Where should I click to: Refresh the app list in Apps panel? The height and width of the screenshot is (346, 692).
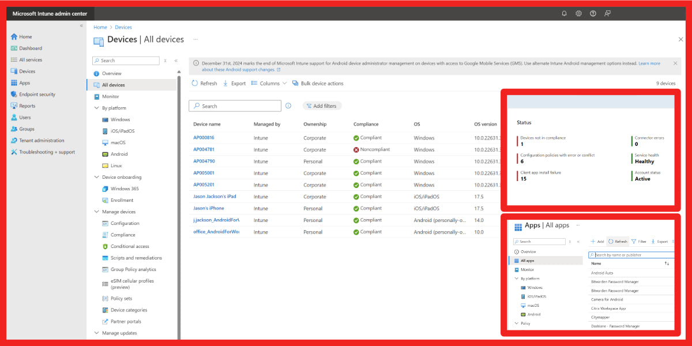tap(618, 241)
